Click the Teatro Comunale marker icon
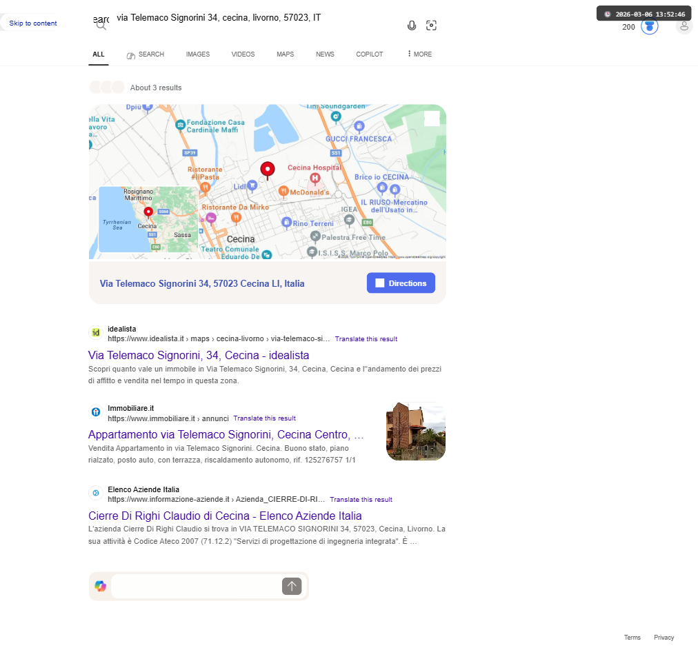 (x=267, y=254)
